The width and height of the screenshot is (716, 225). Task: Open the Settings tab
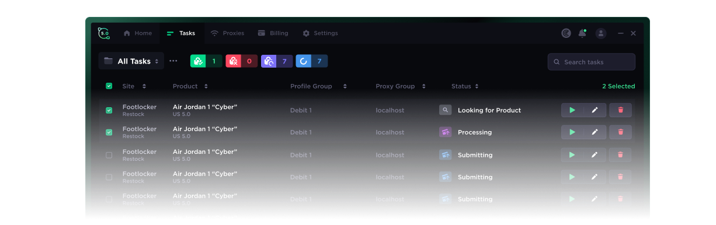[x=320, y=33]
